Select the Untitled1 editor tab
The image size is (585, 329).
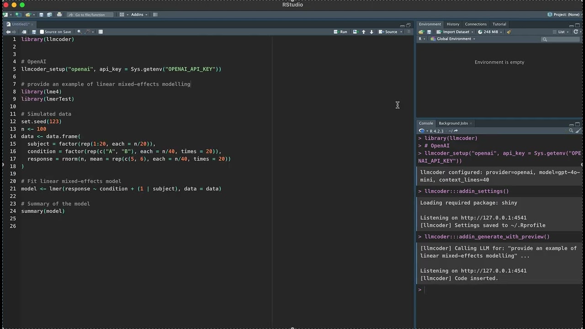[x=20, y=24]
